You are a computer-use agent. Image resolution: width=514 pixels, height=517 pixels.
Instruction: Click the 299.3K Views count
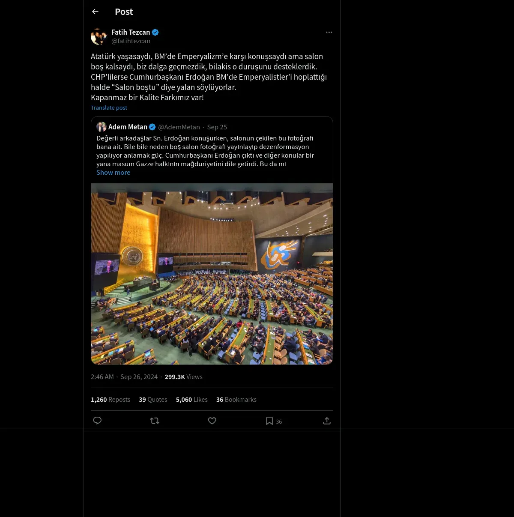[x=183, y=377]
